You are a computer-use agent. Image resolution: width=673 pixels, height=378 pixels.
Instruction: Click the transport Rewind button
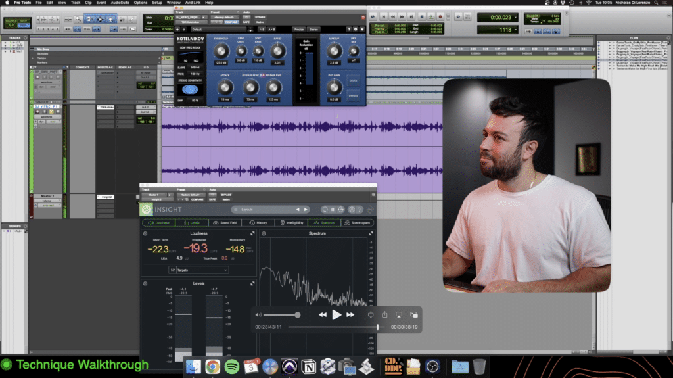click(x=393, y=16)
